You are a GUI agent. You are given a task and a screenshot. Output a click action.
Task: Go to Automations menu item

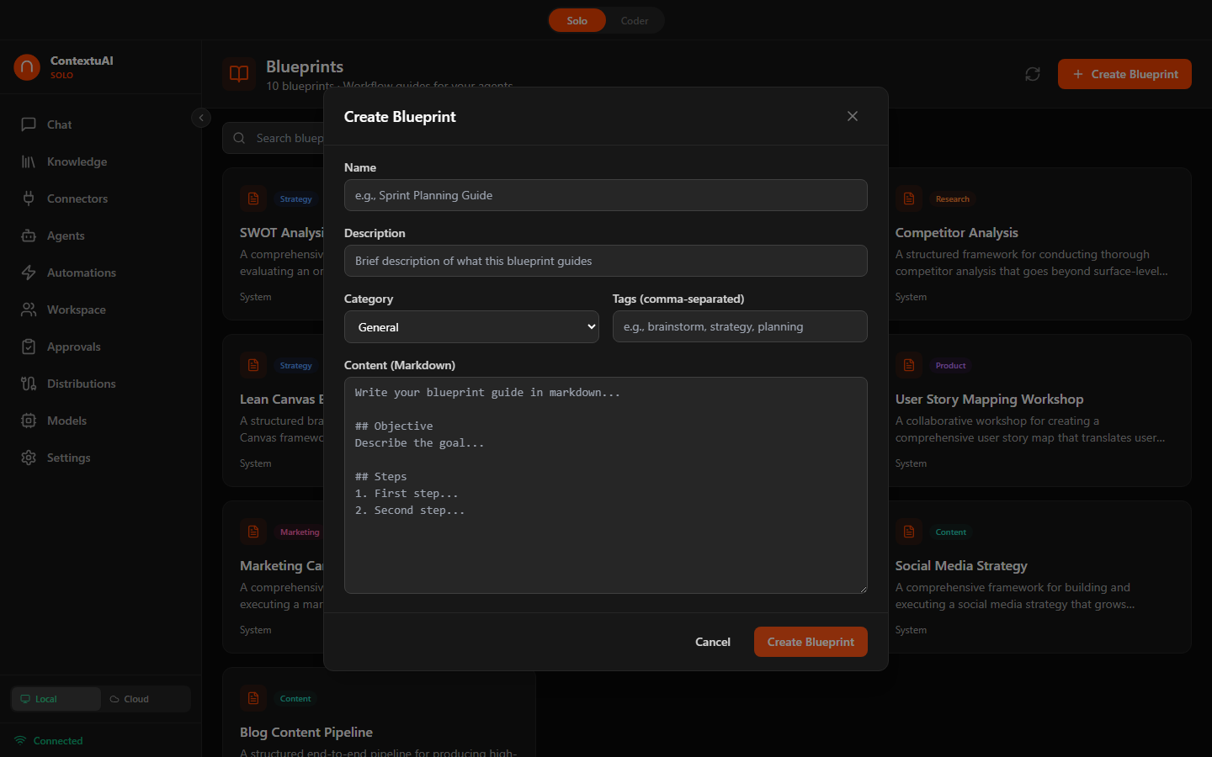tap(101, 273)
